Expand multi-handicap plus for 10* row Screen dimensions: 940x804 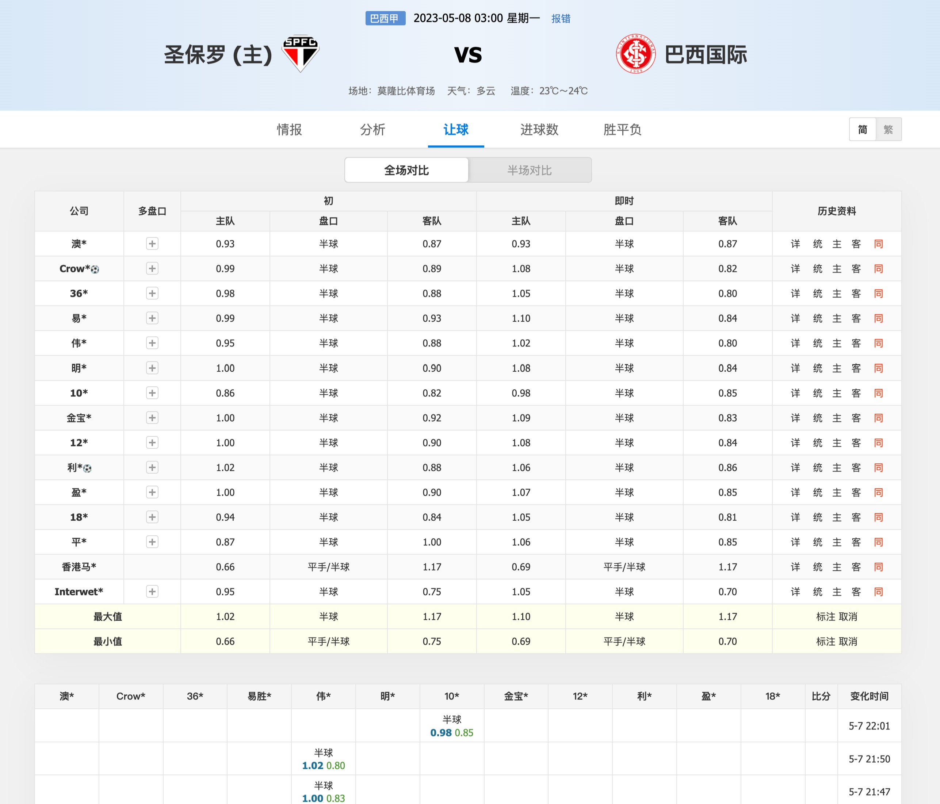pos(152,393)
